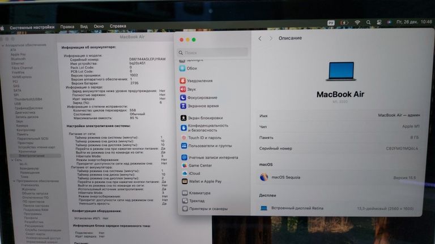
Task: Open Wallet и Apple Pay settings
Action: click(x=202, y=181)
